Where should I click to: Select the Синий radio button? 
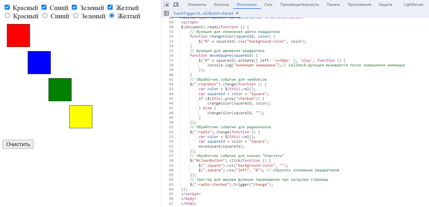(x=45, y=16)
